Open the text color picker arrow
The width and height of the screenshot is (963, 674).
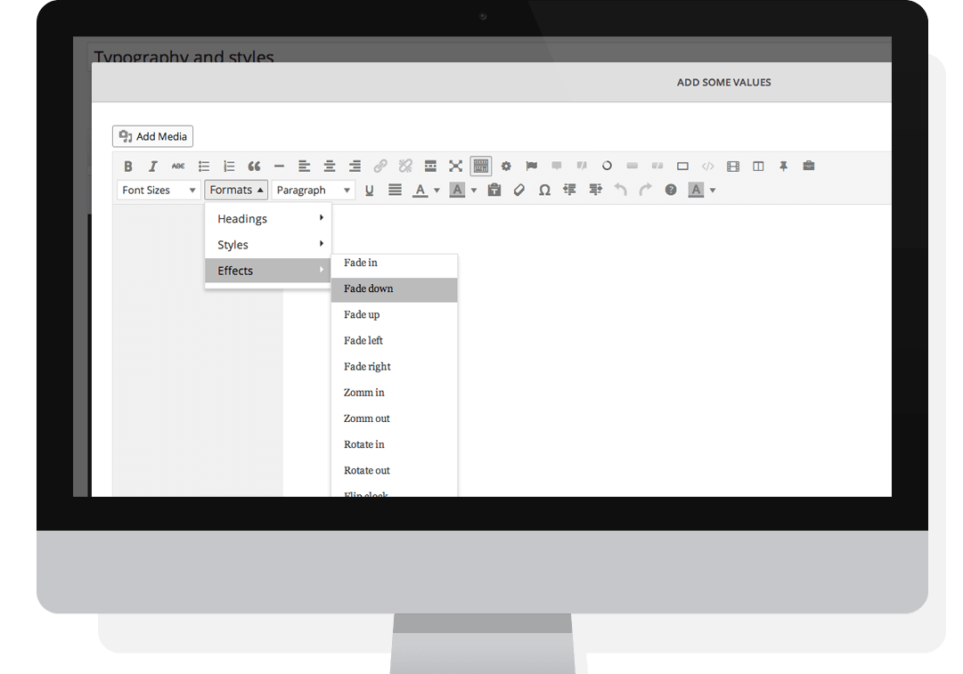click(437, 191)
